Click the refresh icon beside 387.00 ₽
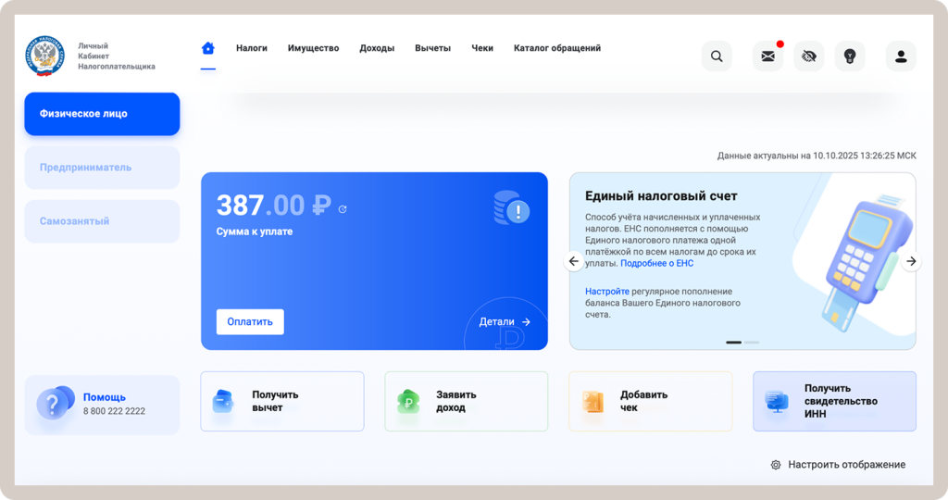 pyautogui.click(x=343, y=209)
